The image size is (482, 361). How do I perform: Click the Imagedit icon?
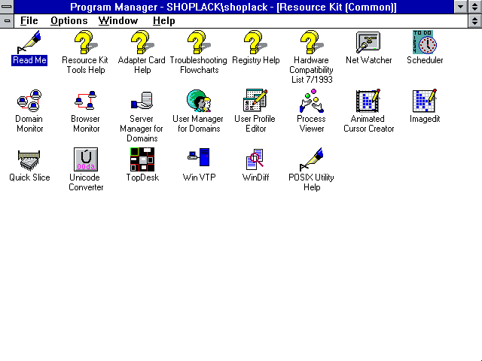click(425, 101)
